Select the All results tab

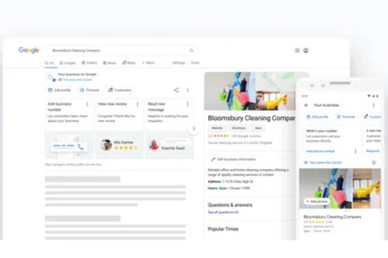click(x=49, y=63)
